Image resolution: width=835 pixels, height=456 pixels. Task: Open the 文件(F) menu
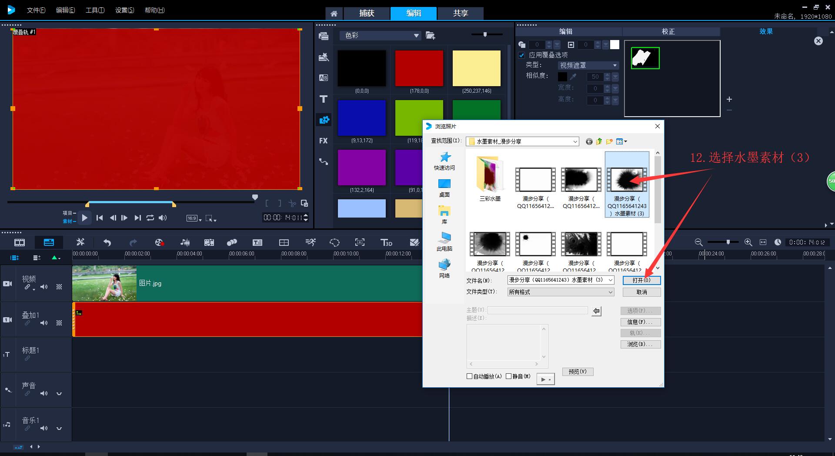click(x=36, y=10)
